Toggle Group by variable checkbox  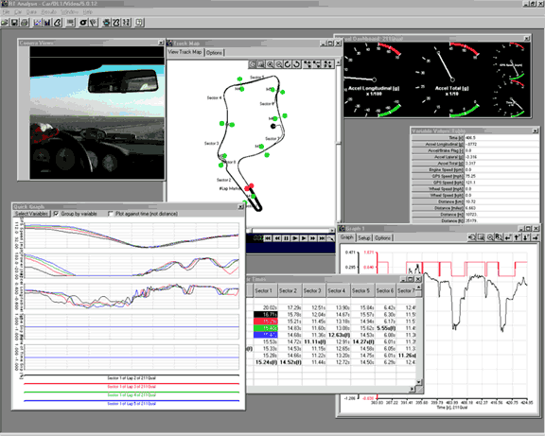coord(56,214)
